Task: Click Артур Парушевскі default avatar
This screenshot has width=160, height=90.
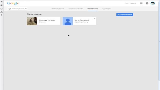Action: (68, 21)
